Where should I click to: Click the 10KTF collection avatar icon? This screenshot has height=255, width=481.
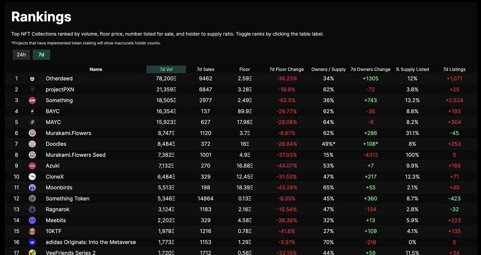[32, 231]
